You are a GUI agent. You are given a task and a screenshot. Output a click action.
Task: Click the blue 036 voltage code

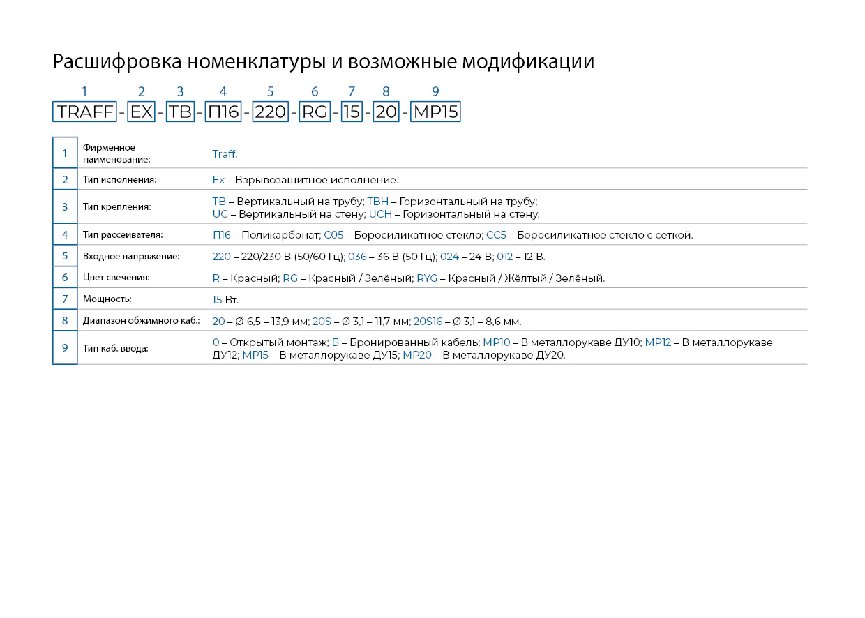point(357,257)
